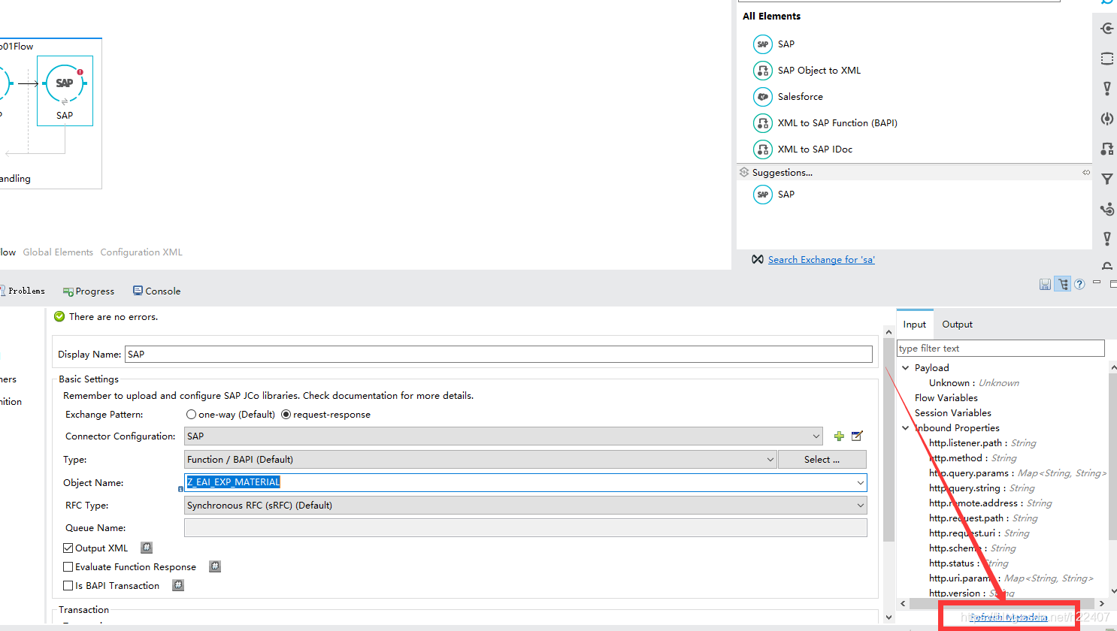
Task: Switch to Output metadata tab
Action: pyautogui.click(x=957, y=325)
